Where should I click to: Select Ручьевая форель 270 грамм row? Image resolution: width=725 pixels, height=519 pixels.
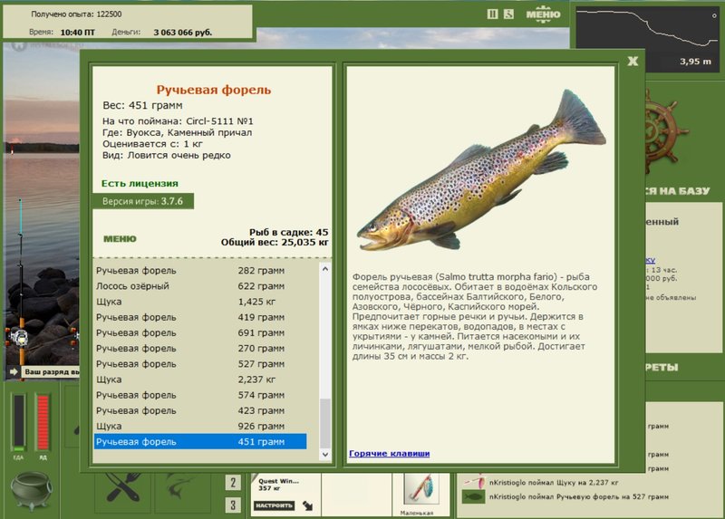click(x=200, y=349)
